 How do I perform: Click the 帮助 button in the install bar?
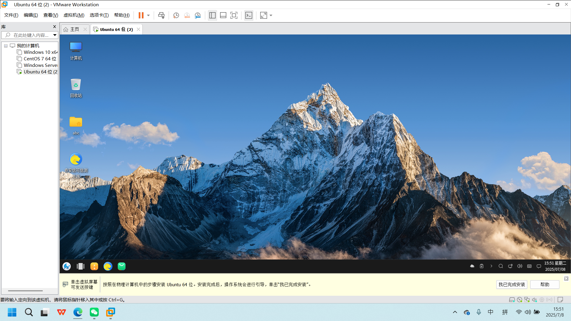tap(545, 284)
